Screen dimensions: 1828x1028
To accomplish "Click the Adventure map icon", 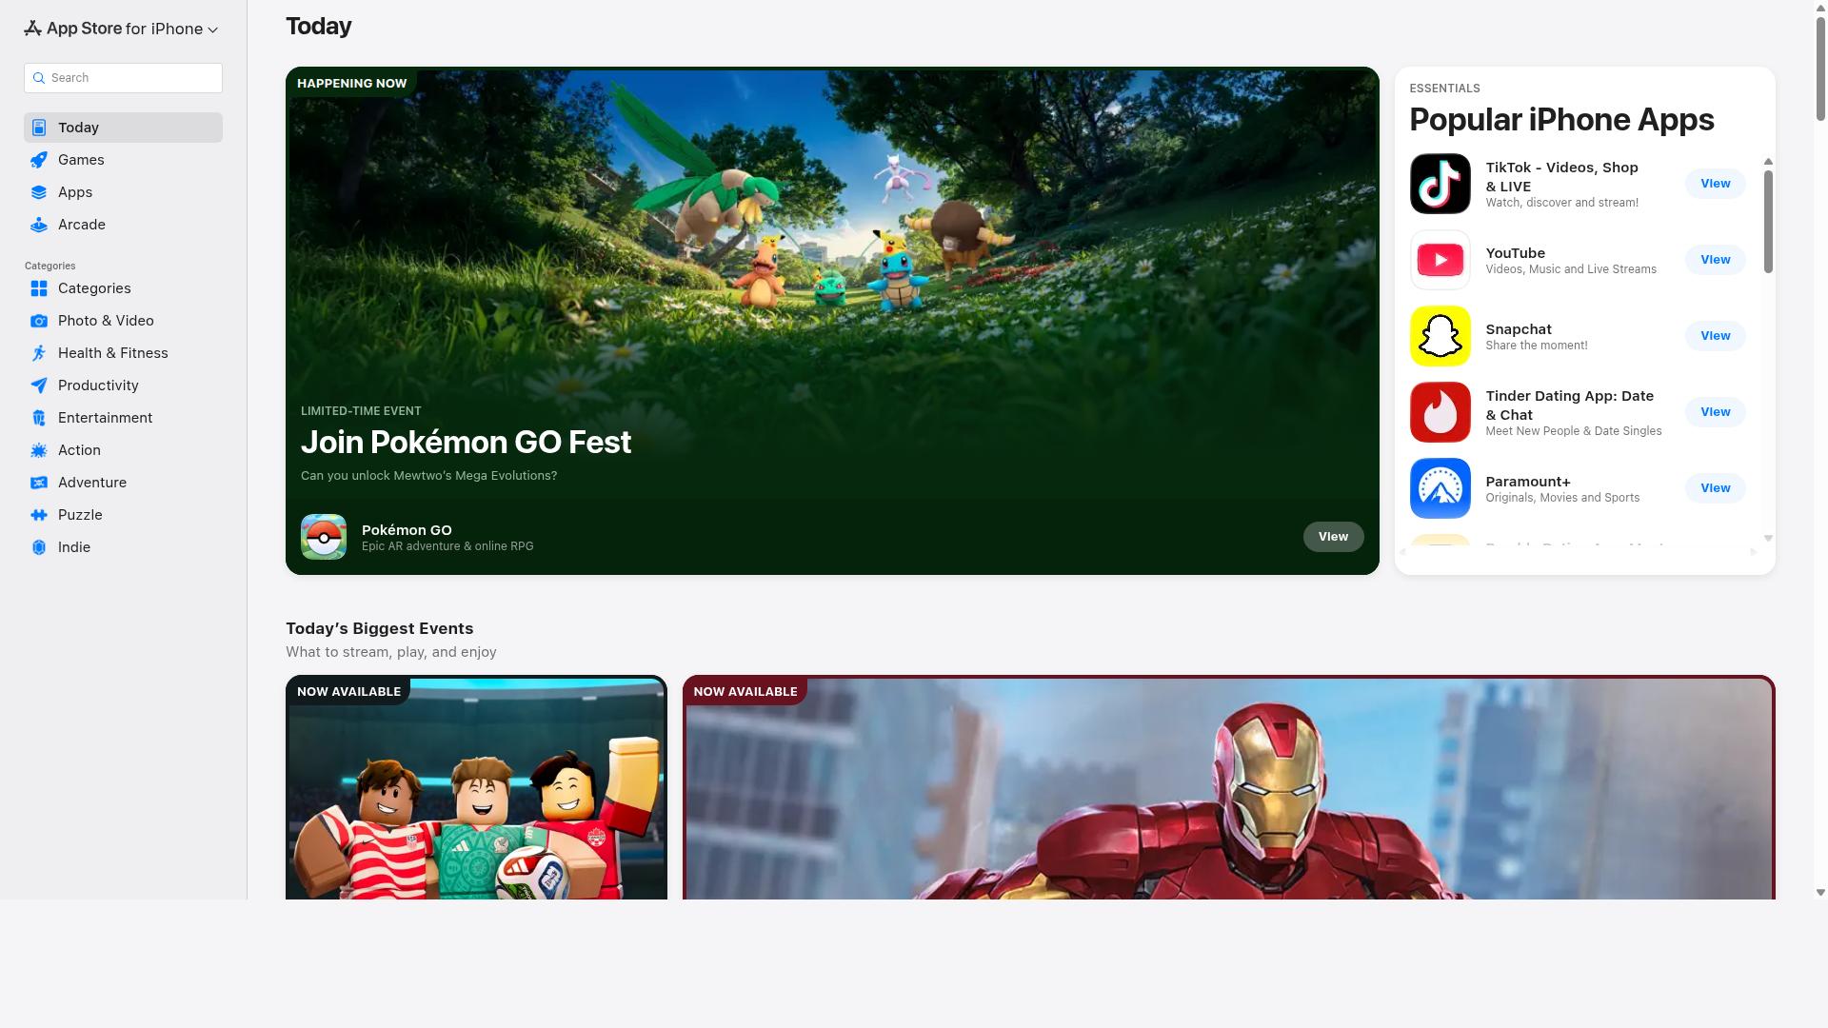I will 39,483.
